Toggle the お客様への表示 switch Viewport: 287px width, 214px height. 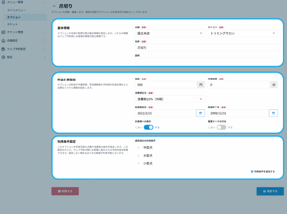[149, 127]
